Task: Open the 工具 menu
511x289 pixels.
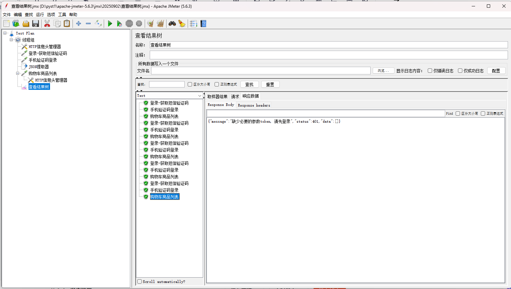Action: pos(62,15)
